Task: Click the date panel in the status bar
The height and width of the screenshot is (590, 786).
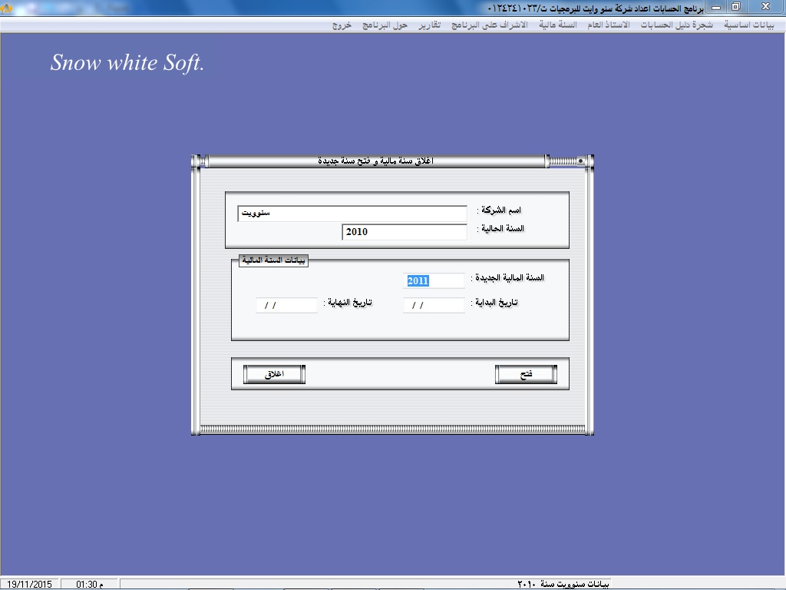Action: click(x=30, y=584)
